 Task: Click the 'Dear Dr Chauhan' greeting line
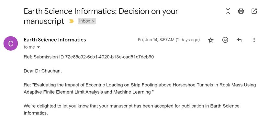[x=43, y=71]
